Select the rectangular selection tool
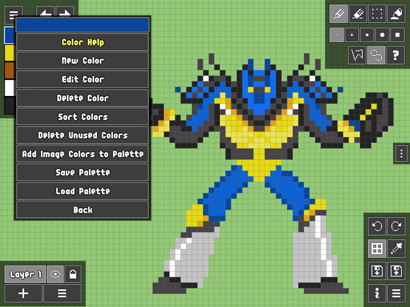The image size is (410, 307). (377, 13)
